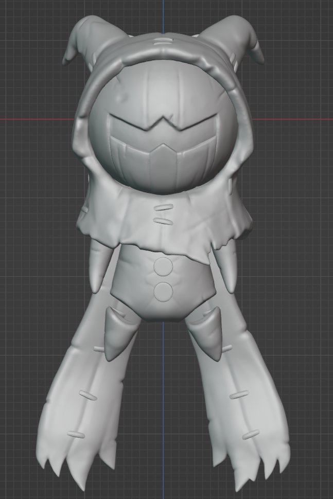Click the lower round button on torso
The height and width of the screenshot is (499, 333).
[x=163, y=291]
